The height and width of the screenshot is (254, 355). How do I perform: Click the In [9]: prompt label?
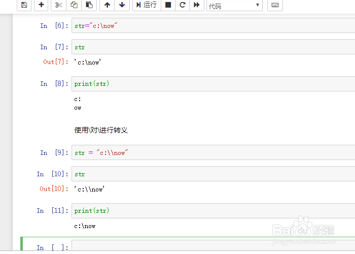tap(54, 152)
